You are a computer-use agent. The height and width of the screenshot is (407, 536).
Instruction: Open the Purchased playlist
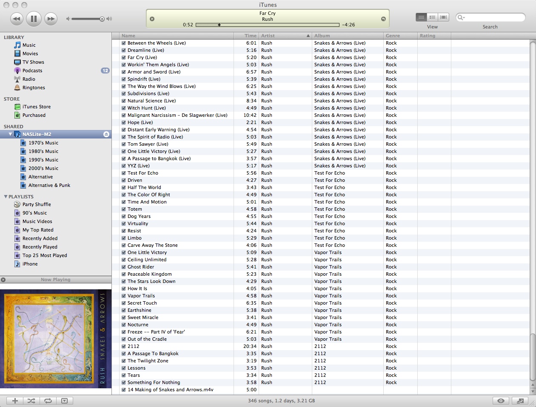[34, 115]
